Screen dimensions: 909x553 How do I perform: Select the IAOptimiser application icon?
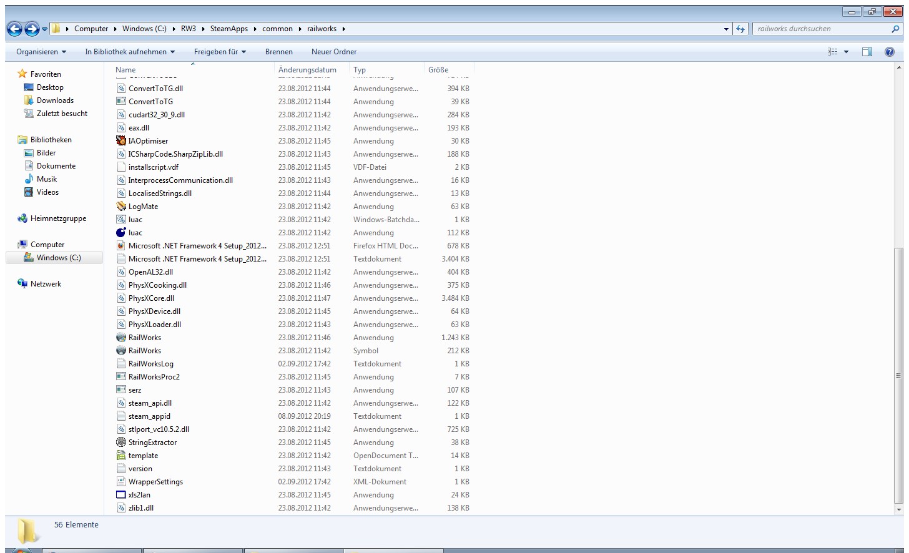click(x=121, y=141)
